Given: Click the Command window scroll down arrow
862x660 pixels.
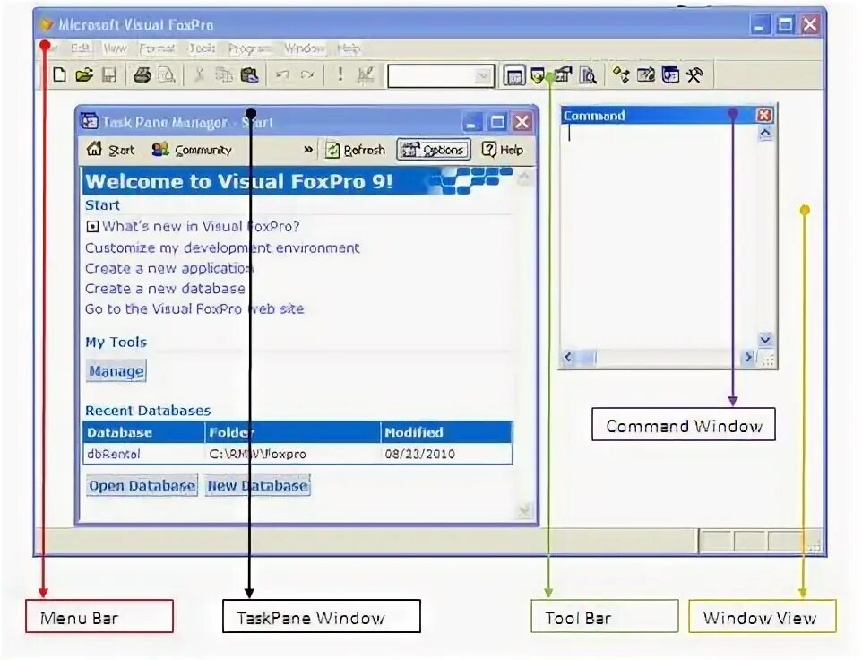Looking at the screenshot, I should [764, 339].
